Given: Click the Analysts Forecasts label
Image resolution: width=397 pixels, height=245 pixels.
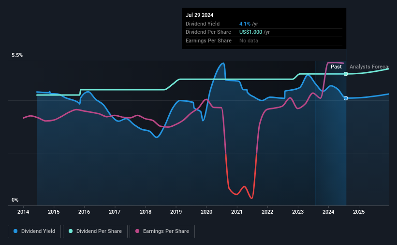Looking at the screenshot, I should pyautogui.click(x=369, y=67).
